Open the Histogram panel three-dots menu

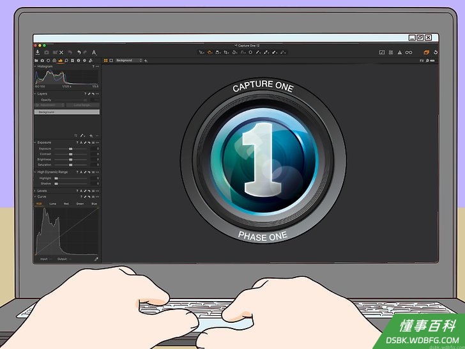pyautogui.click(x=97, y=66)
